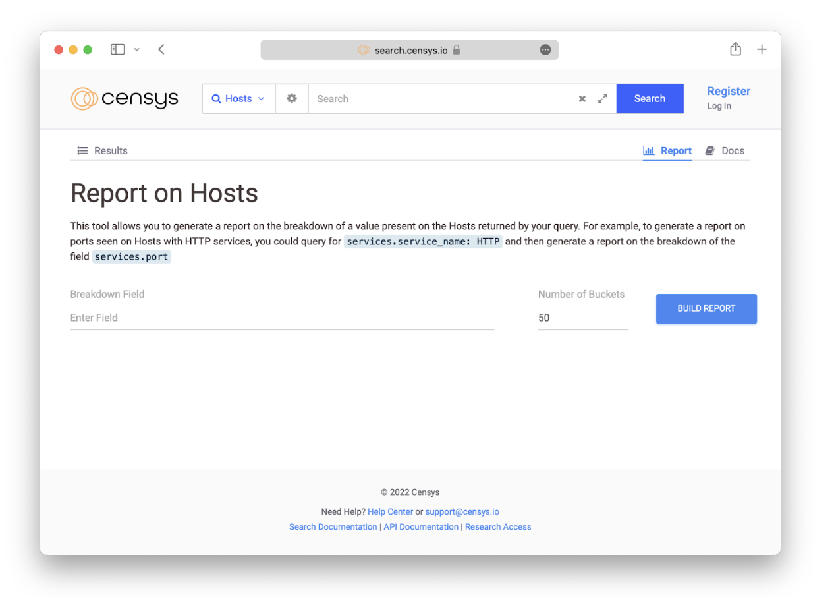Click the blue Search button
Viewport: 834px width, 597px height.
click(x=650, y=99)
